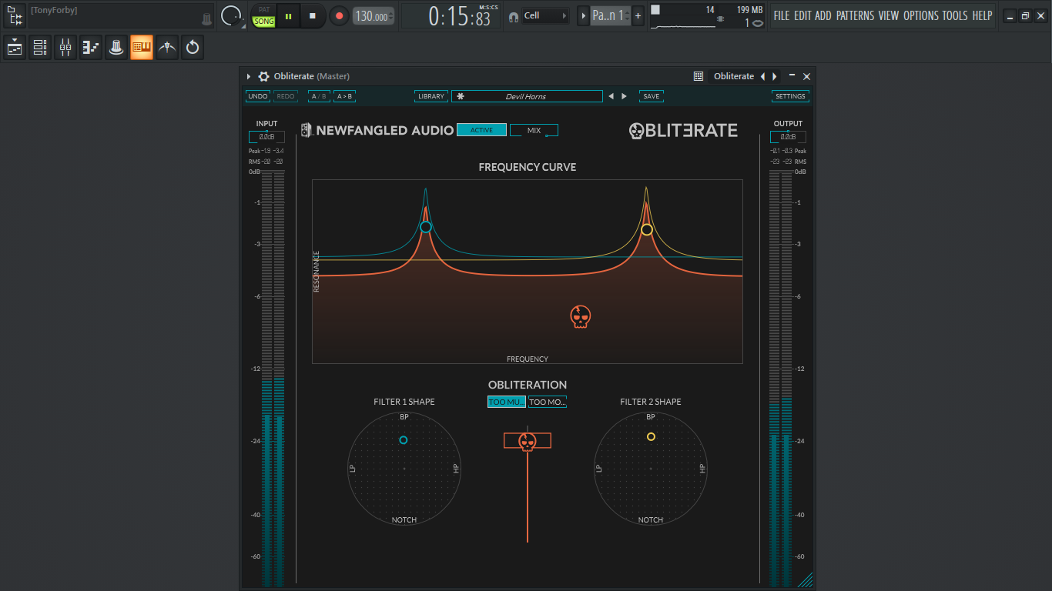This screenshot has width=1052, height=591.
Task: Toggle the A / B comparison button
Action: coord(319,96)
